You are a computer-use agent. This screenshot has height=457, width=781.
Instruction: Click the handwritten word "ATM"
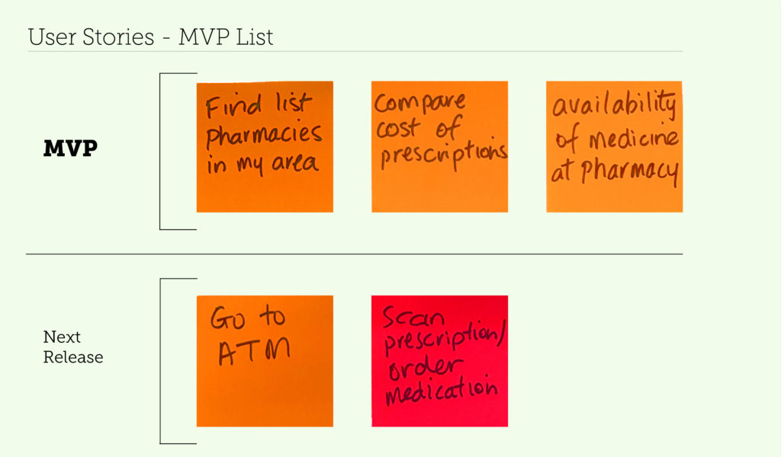(254, 351)
